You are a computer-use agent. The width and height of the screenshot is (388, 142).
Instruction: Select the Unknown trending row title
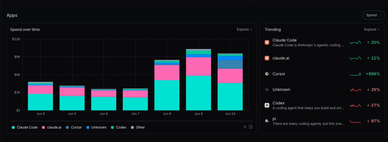click(x=281, y=90)
